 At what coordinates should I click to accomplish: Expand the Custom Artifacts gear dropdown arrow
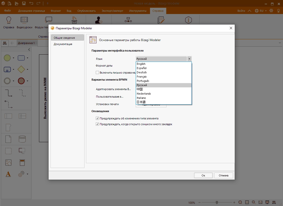(27, 174)
